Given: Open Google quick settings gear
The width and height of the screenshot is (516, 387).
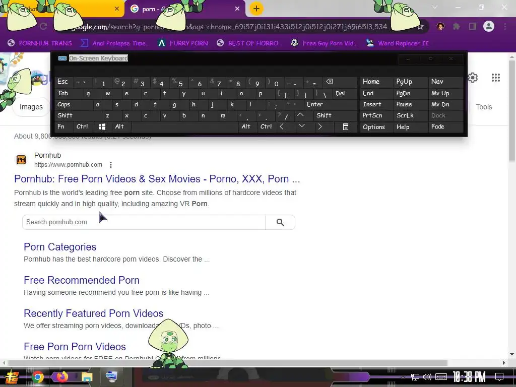Looking at the screenshot, I should click(x=473, y=78).
